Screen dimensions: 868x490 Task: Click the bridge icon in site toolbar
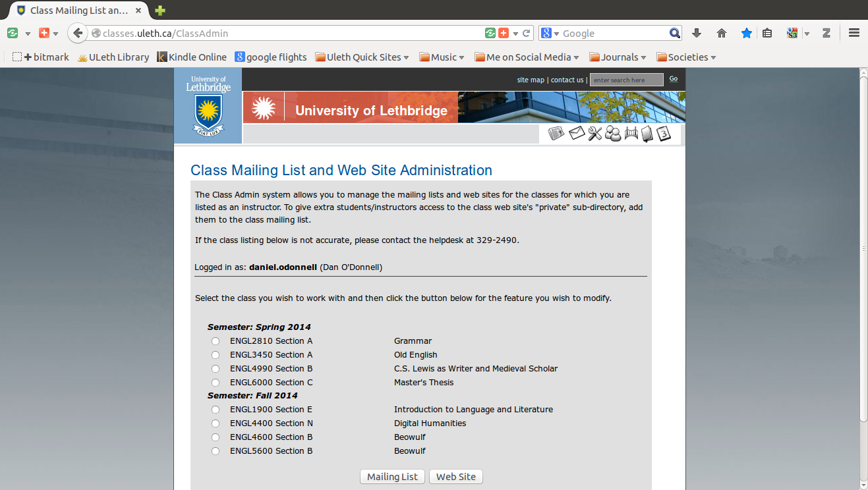631,134
